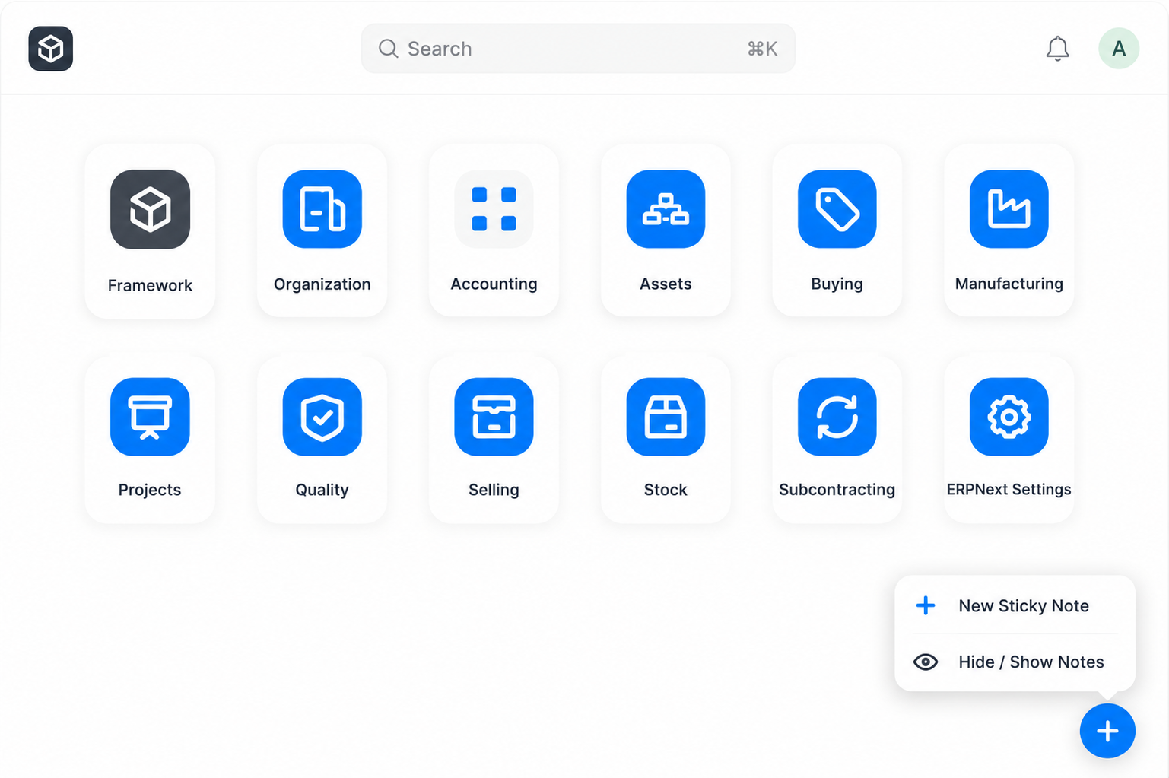
Task: Select Hide / Show Notes menu item
Action: tap(1015, 662)
